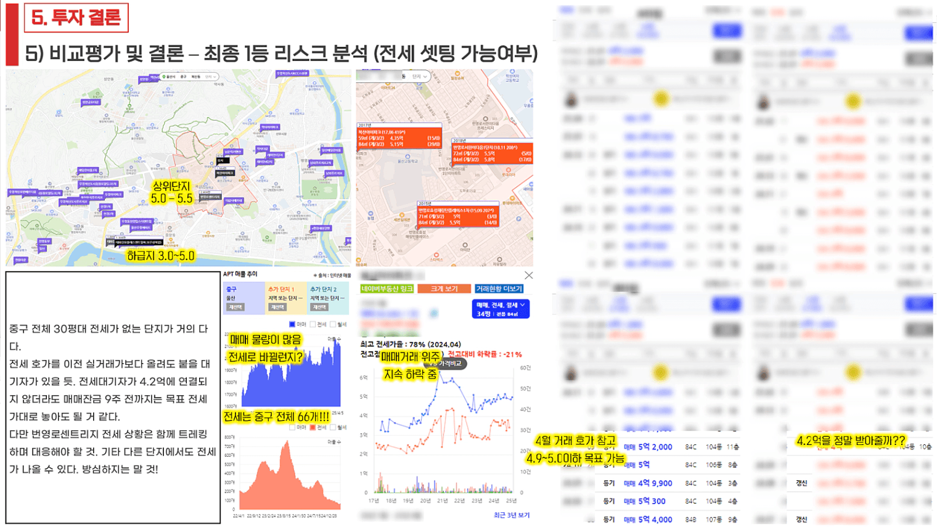
Task: Click the 세븐일레븐 marker on right map
Action: click(x=402, y=218)
